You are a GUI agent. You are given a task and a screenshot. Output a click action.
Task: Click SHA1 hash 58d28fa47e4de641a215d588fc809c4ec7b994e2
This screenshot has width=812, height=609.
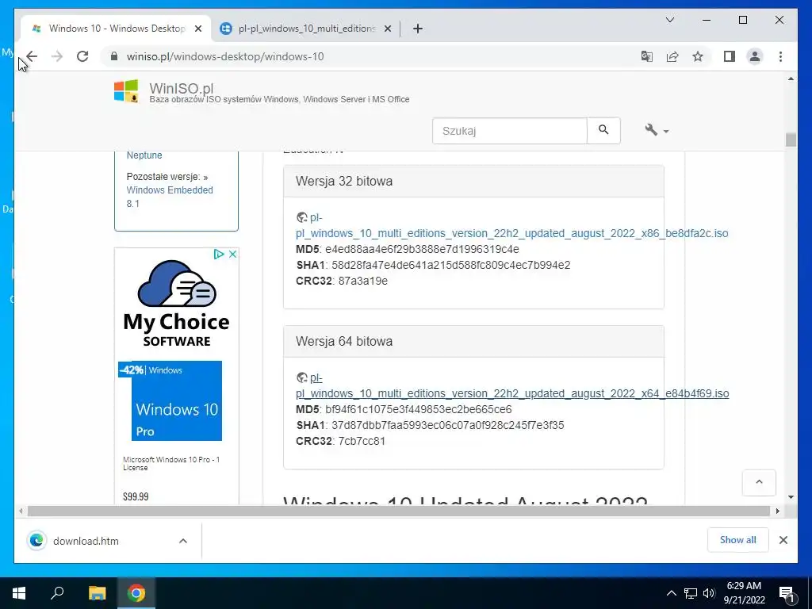click(450, 265)
